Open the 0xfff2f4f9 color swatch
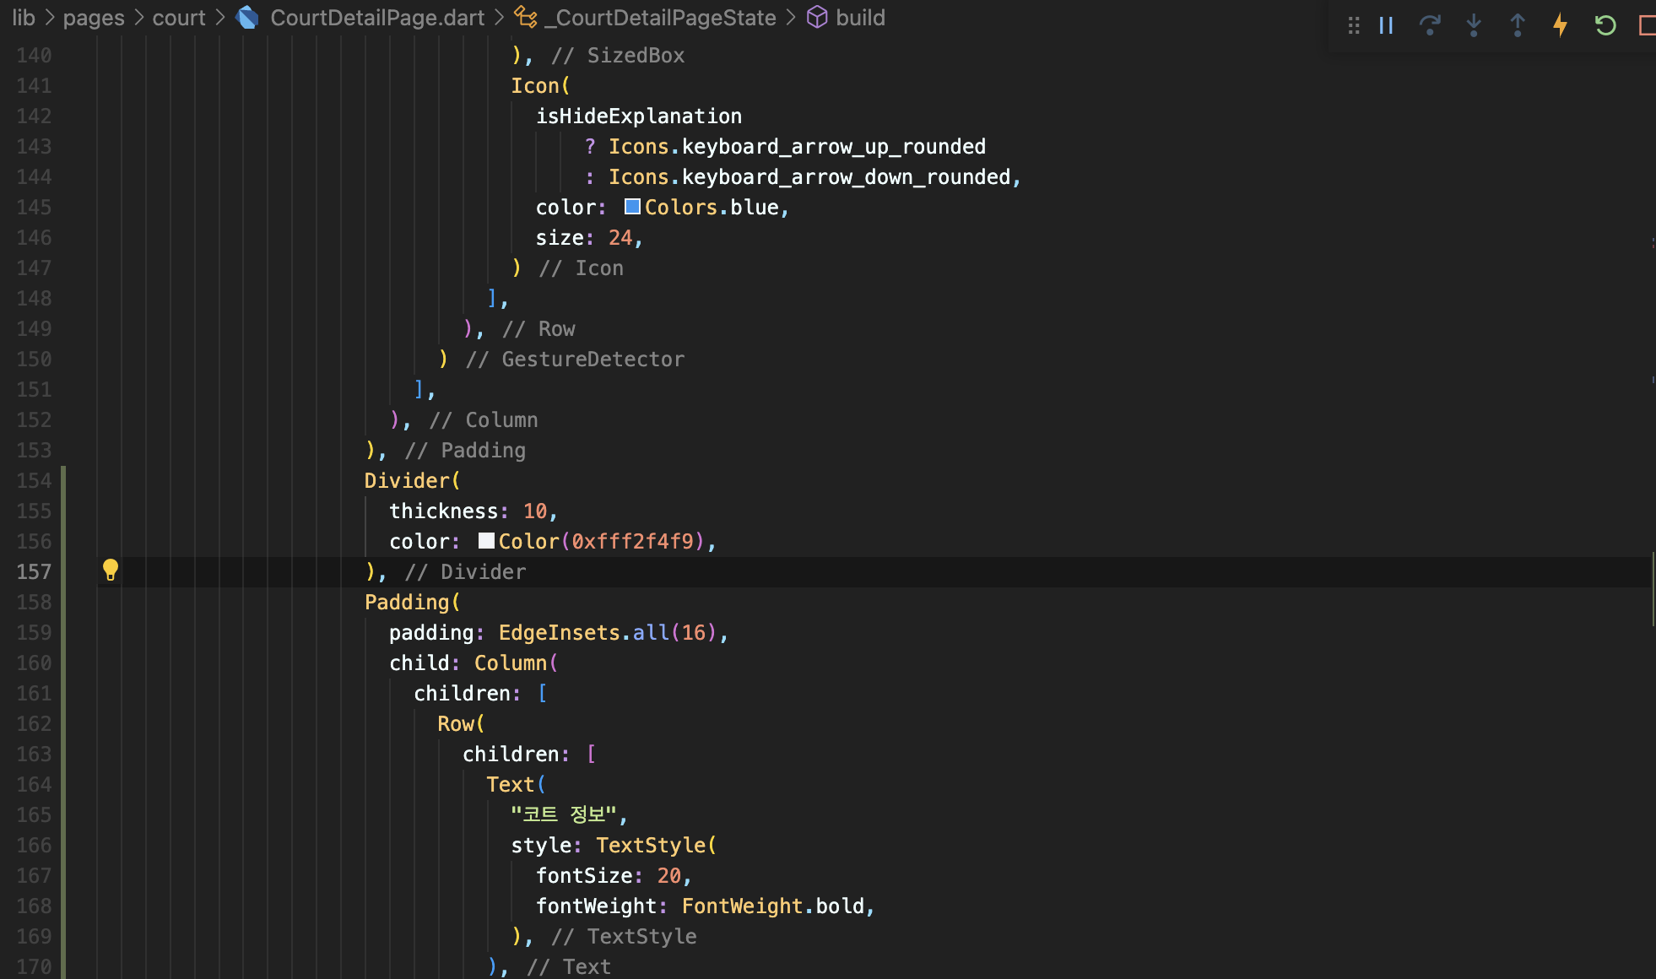The width and height of the screenshot is (1656, 979). (x=486, y=541)
